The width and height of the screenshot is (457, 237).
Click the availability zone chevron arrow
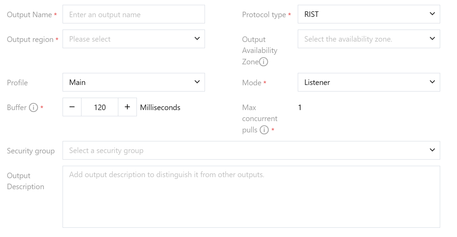[x=432, y=39]
